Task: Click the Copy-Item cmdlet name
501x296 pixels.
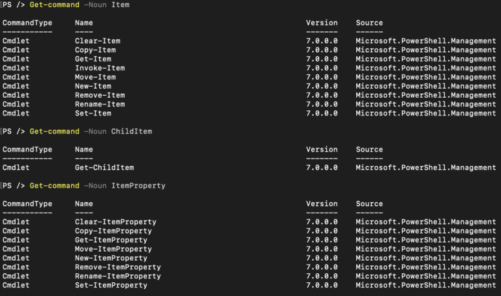Action: coord(95,50)
